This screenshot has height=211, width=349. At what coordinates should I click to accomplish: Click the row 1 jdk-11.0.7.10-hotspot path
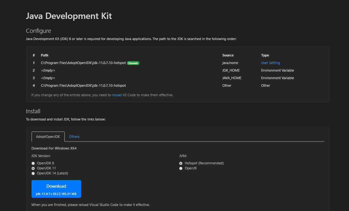[83, 63]
